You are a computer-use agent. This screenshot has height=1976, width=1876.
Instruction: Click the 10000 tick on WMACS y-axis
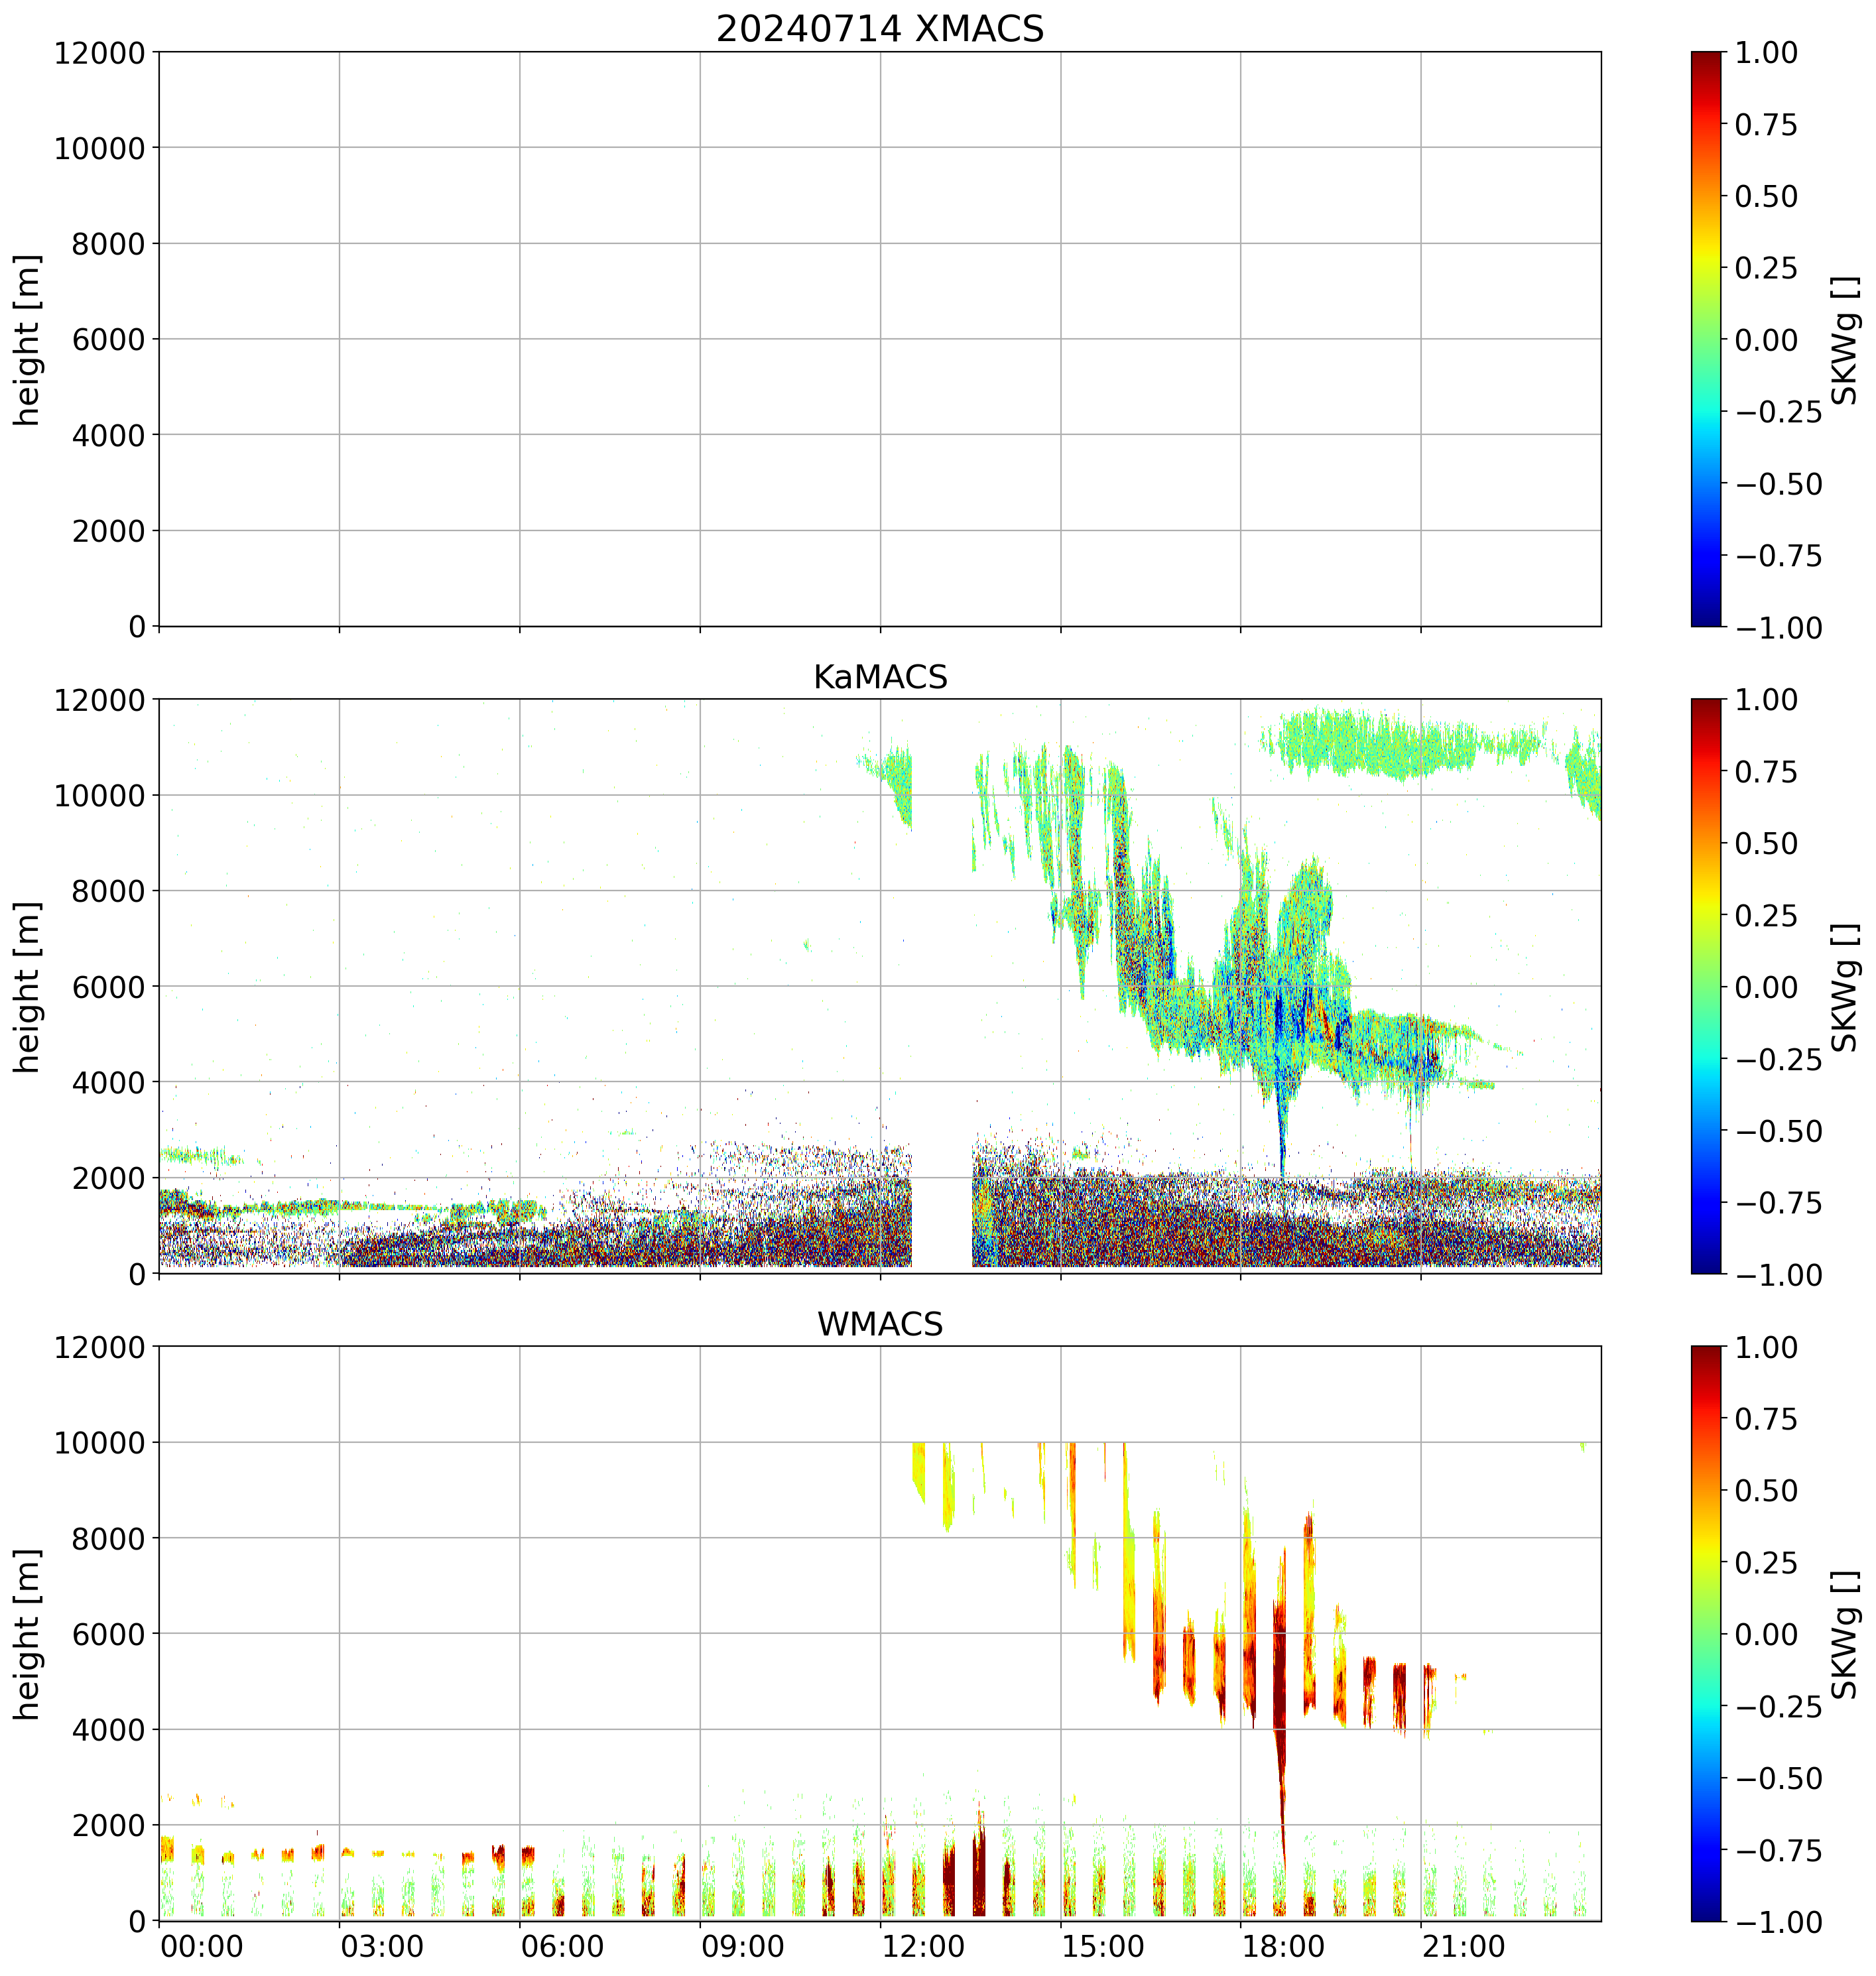99,1443
